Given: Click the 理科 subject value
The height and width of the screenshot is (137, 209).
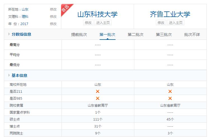Looking at the screenshot, I should click(x=25, y=17).
